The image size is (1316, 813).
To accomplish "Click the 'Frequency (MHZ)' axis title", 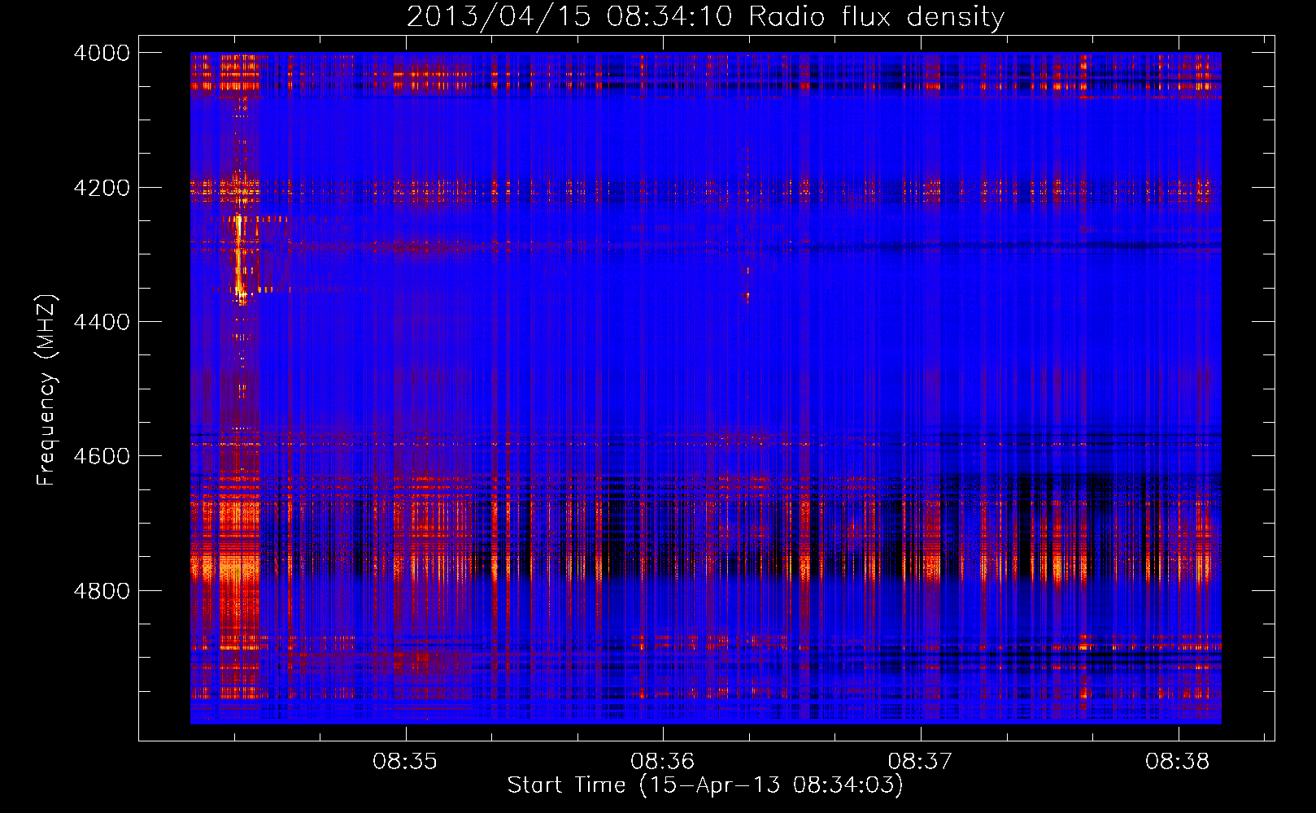I will point(46,390).
